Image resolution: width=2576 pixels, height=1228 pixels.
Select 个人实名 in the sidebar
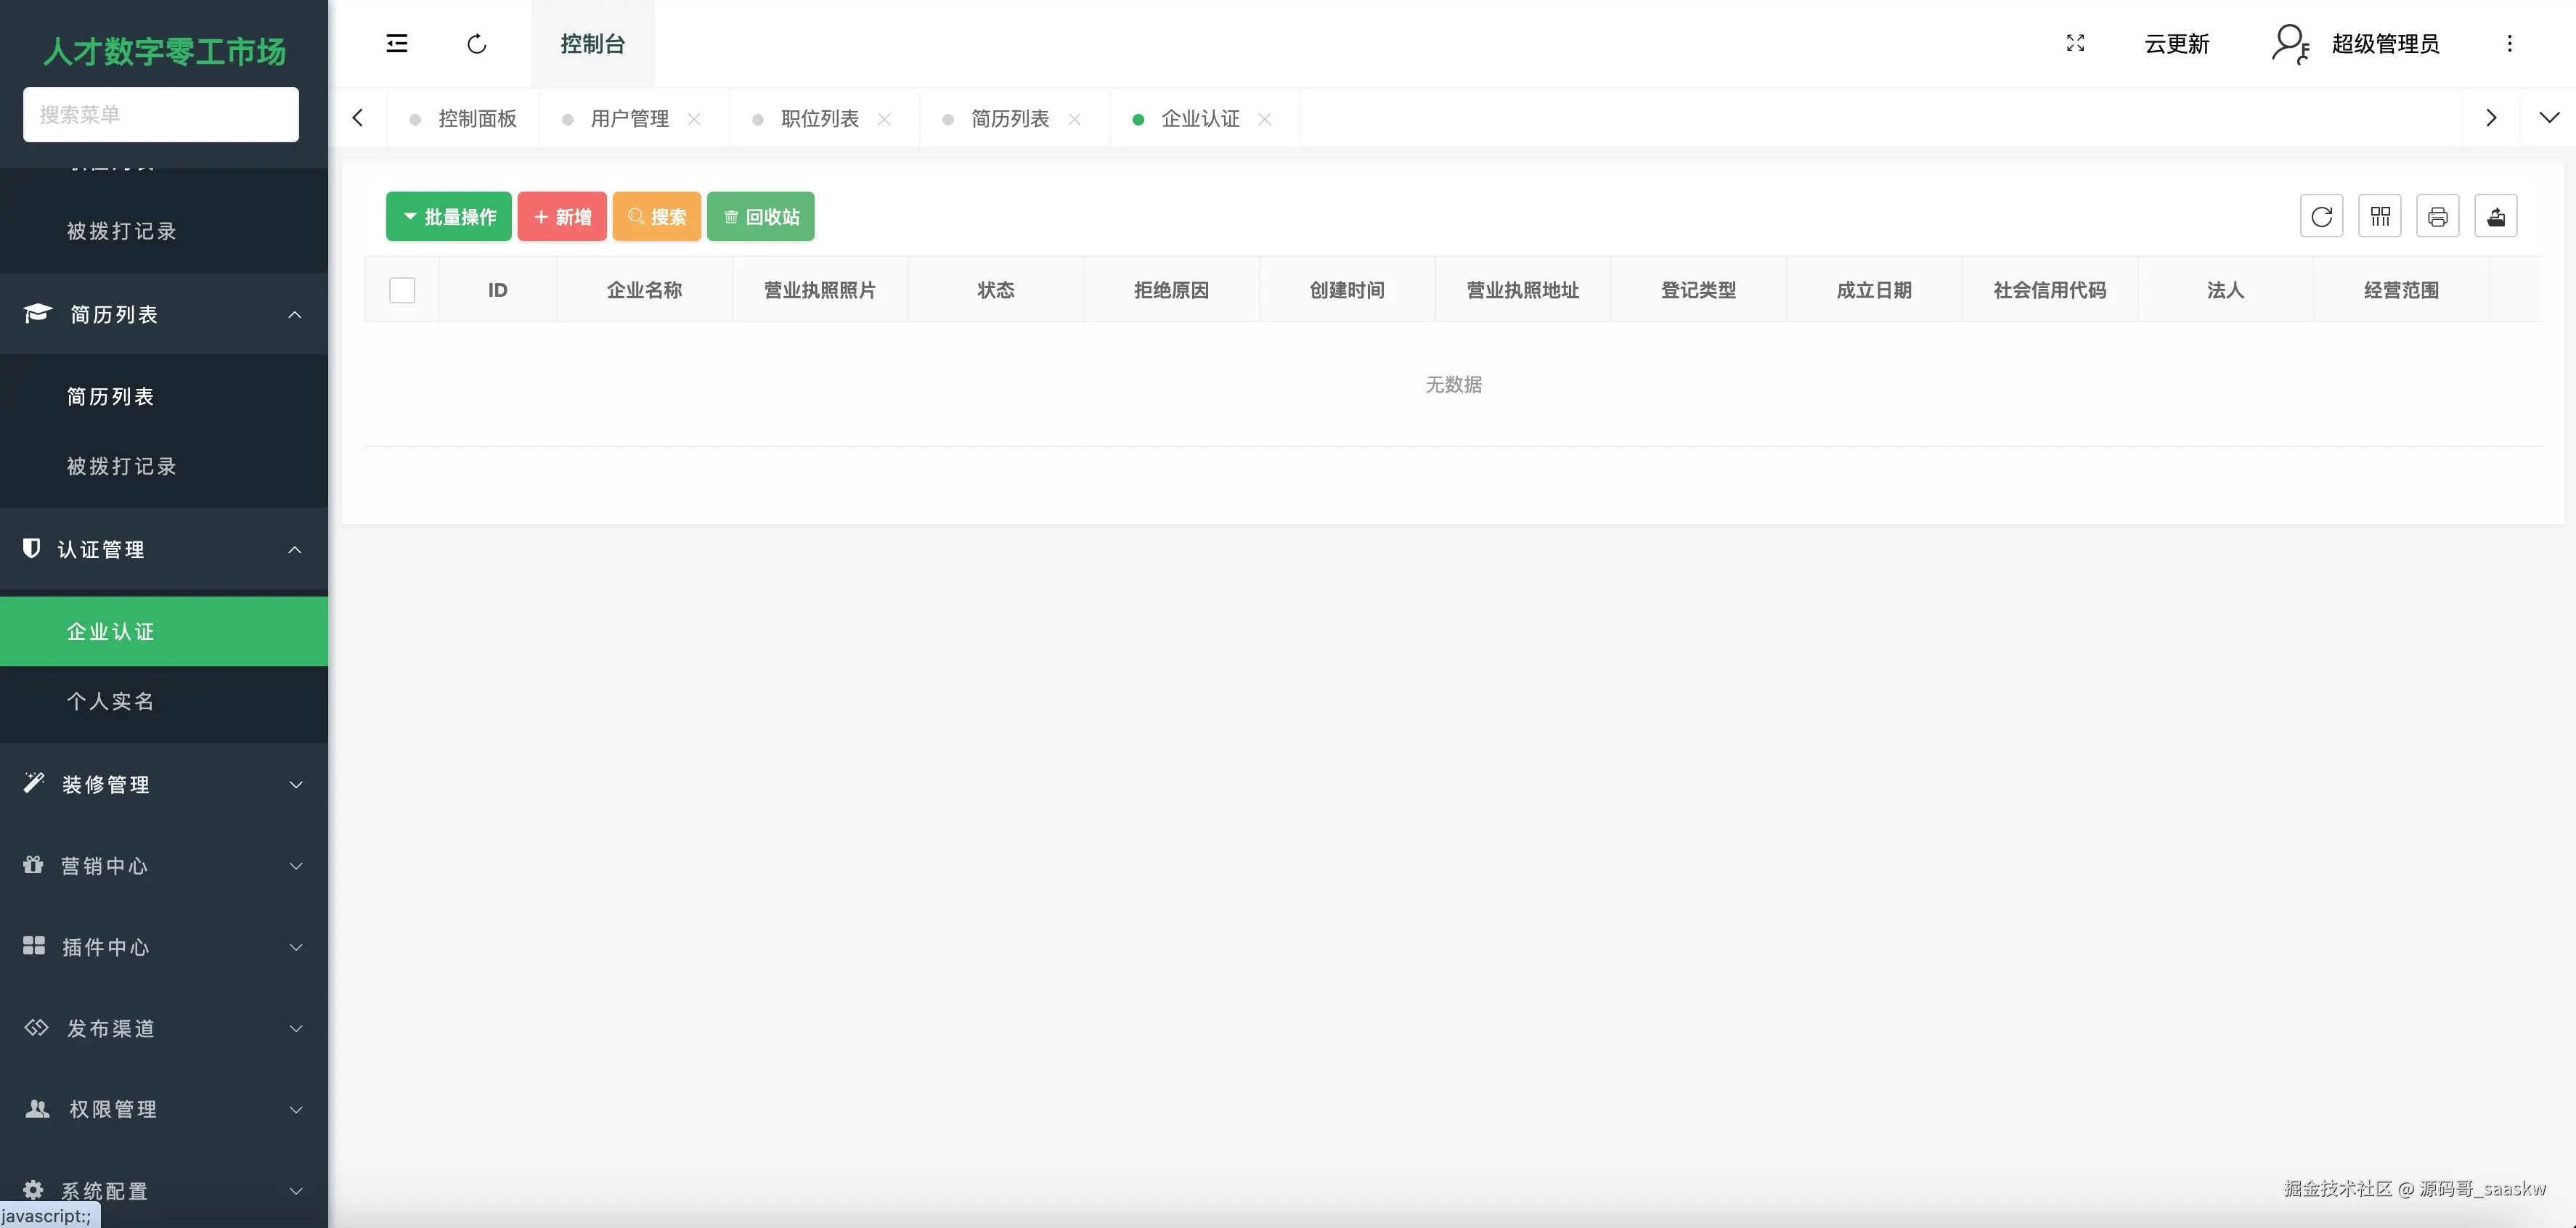[x=111, y=701]
